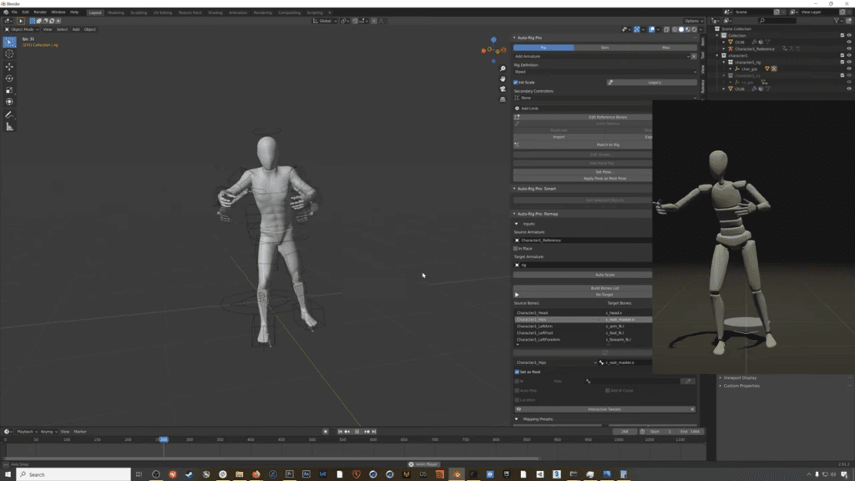This screenshot has width=855, height=481.
Task: Open the Render menu
Action: [x=40, y=12]
